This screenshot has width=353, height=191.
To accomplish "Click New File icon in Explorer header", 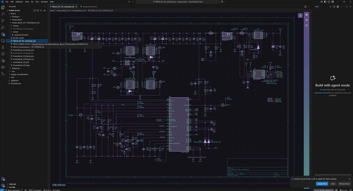I will (34, 10).
